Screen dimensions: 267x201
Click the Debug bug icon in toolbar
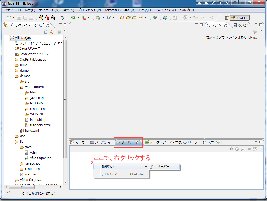(x=63, y=17)
